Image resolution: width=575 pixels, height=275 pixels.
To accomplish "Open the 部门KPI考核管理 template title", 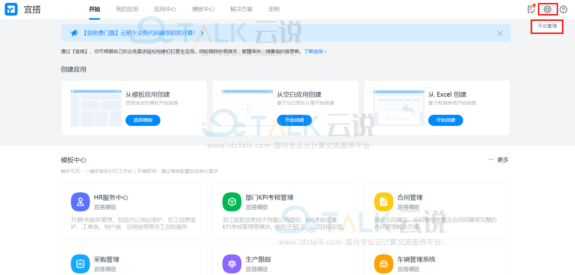I will click(269, 197).
